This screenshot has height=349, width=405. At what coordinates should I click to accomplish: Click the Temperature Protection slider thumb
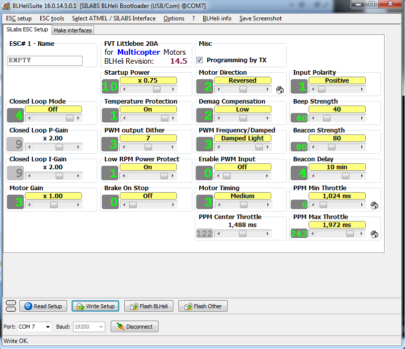[164, 118]
